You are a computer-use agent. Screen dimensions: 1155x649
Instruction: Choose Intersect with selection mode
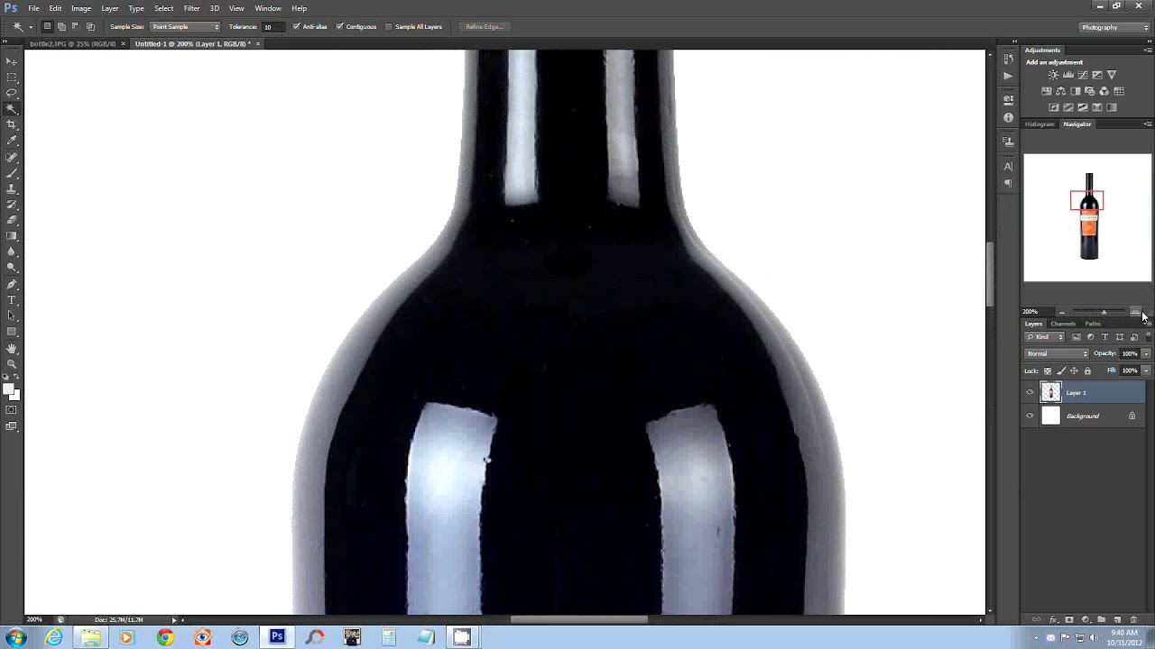point(90,27)
